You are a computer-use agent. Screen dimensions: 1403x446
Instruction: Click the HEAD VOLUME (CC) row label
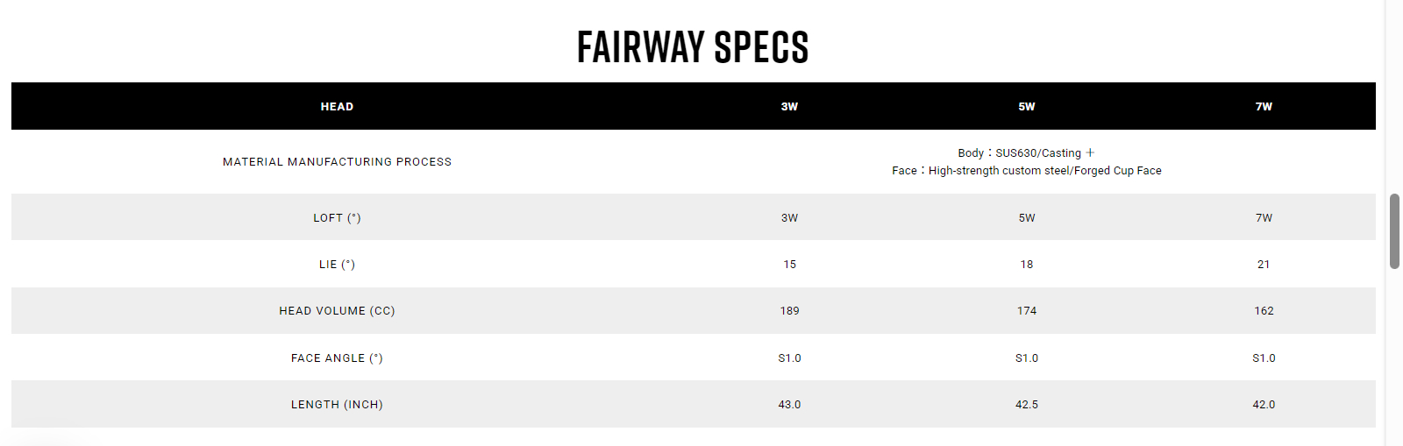click(x=337, y=311)
